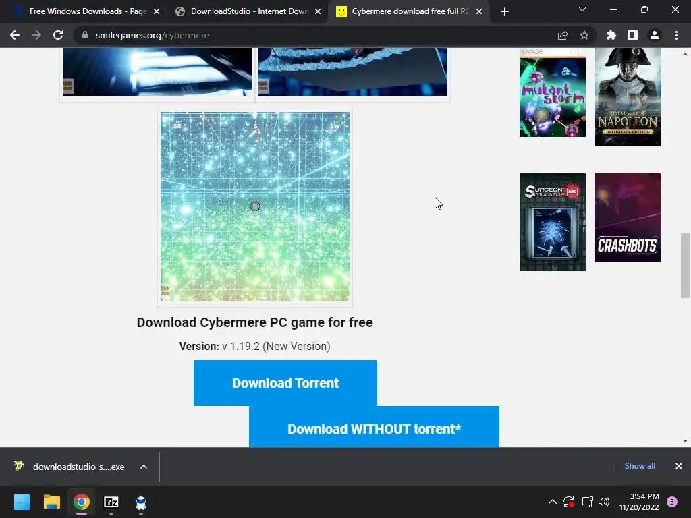Close the DownloadStudio tab
691x518 pixels.
pos(318,12)
